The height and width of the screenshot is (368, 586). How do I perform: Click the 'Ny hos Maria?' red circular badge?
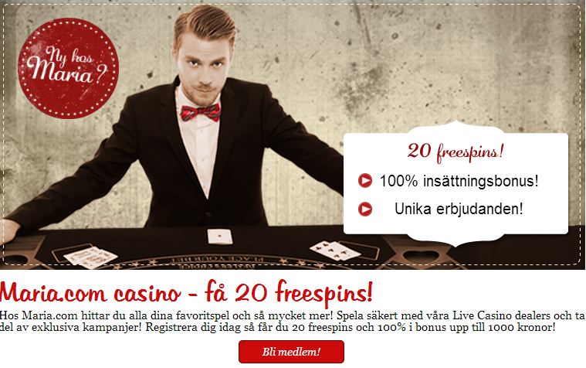click(68, 68)
